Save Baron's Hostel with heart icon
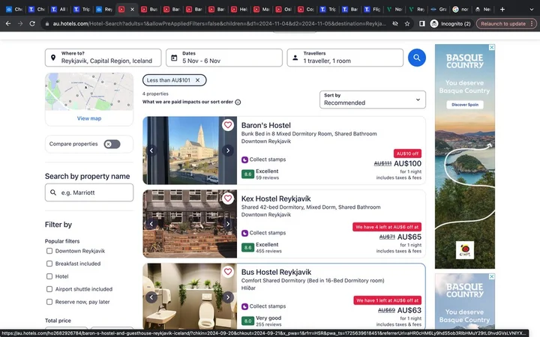This screenshot has width=540, height=337. (x=228, y=126)
